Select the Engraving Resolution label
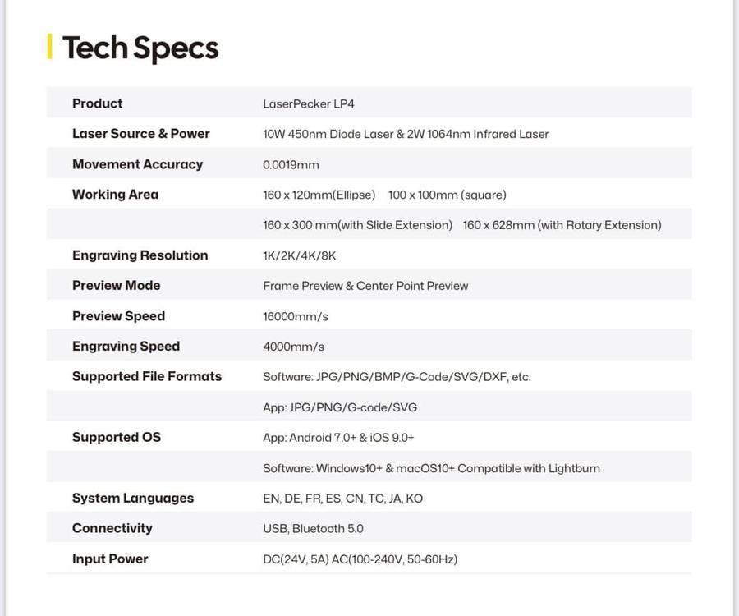This screenshot has width=739, height=616. tap(140, 255)
